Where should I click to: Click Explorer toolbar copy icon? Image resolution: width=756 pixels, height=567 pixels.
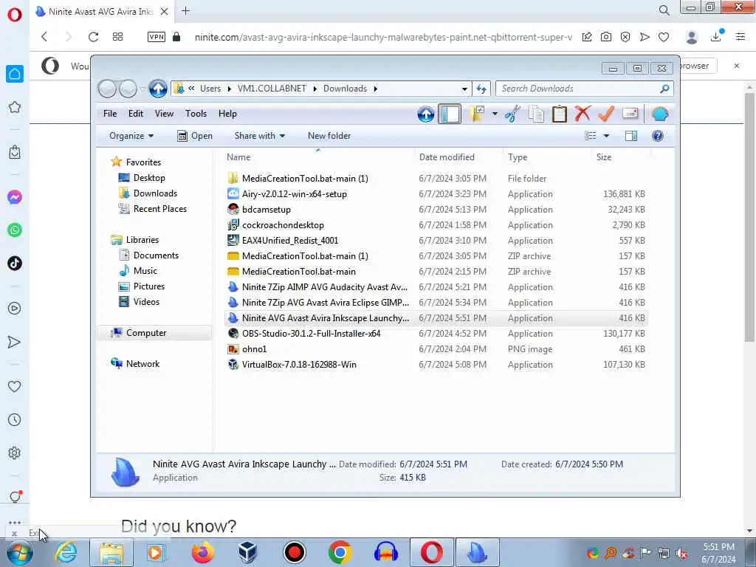[536, 114]
